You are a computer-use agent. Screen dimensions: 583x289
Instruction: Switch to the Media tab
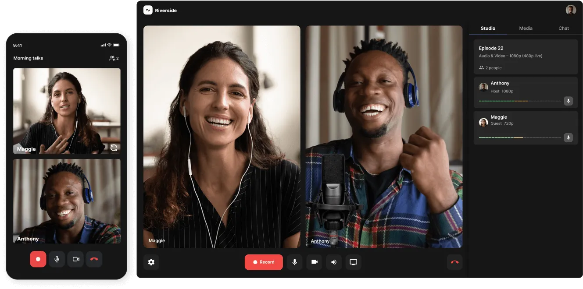(x=526, y=28)
